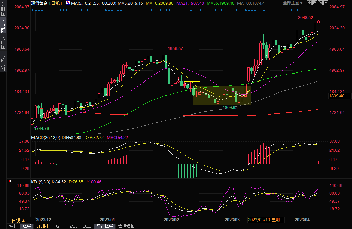Click the red sun icon left of KDJ panel
Viewport: 352px width, 229px height.
[x=10, y=181]
